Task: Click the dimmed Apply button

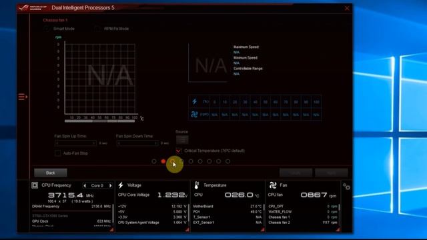Action: click(x=332, y=173)
